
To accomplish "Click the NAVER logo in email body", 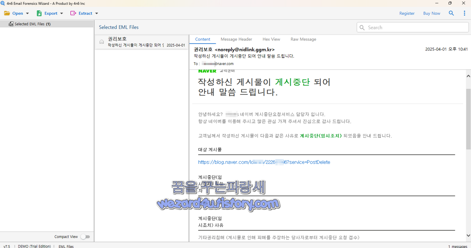I will tap(207, 71).
